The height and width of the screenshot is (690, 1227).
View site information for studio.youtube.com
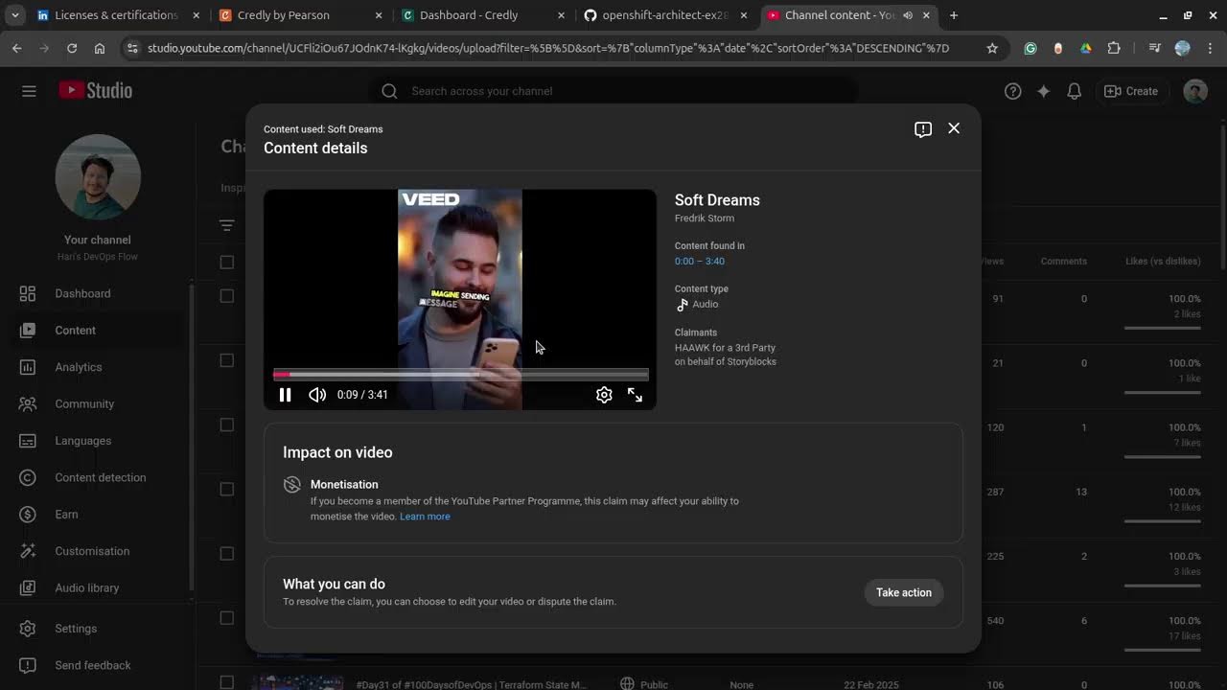132,48
